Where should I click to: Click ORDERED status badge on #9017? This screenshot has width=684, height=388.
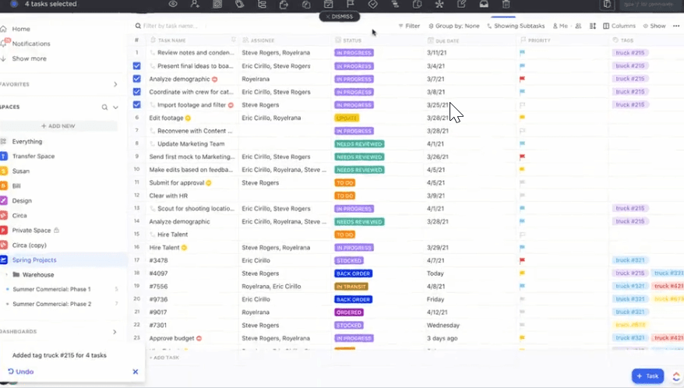point(349,312)
